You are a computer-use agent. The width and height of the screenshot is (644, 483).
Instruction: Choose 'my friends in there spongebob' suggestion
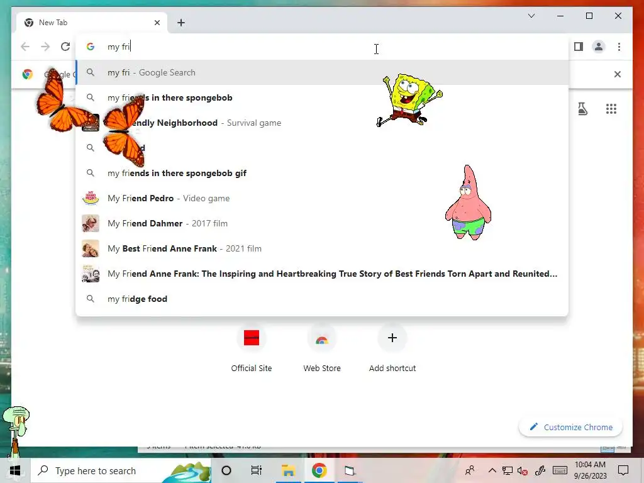(323, 97)
